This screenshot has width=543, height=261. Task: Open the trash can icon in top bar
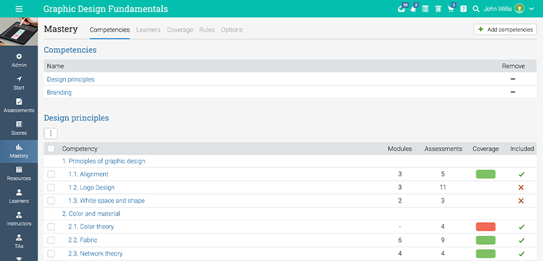click(x=438, y=9)
